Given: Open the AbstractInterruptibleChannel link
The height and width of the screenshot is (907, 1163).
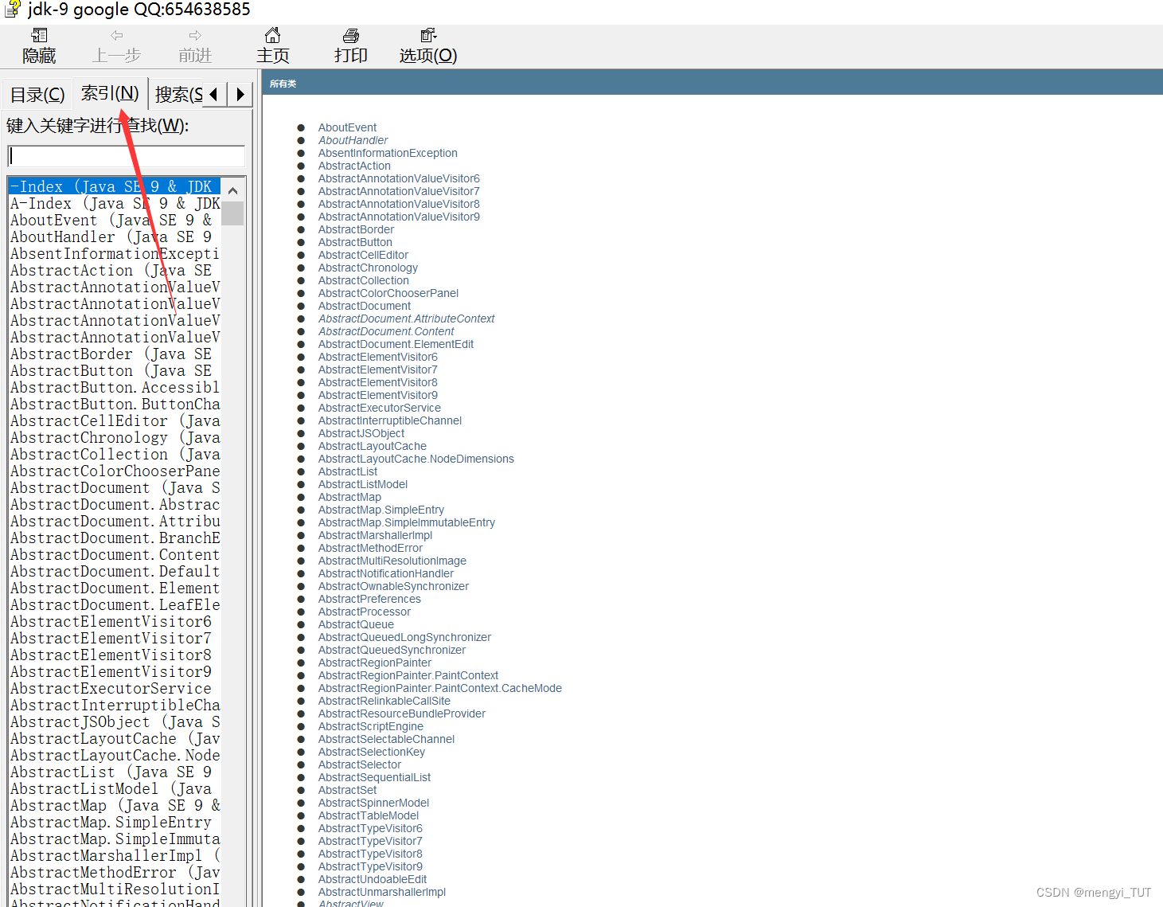Looking at the screenshot, I should point(390,420).
